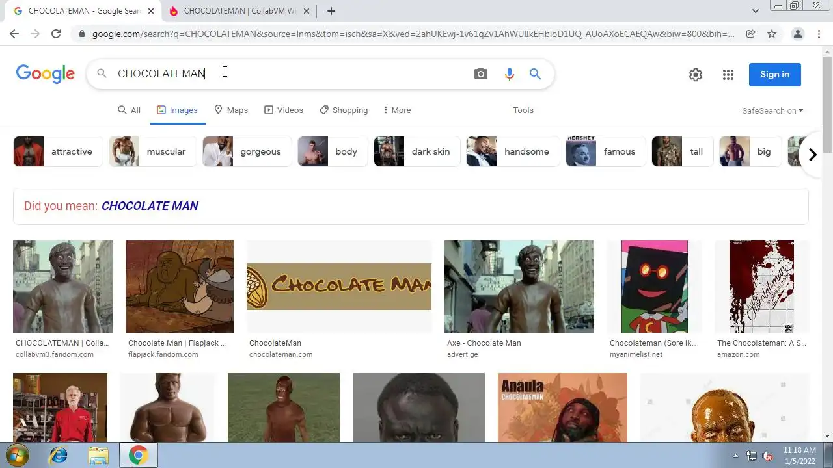The width and height of the screenshot is (833, 468).
Task: Filter images by tall chip
Action: coord(682,151)
